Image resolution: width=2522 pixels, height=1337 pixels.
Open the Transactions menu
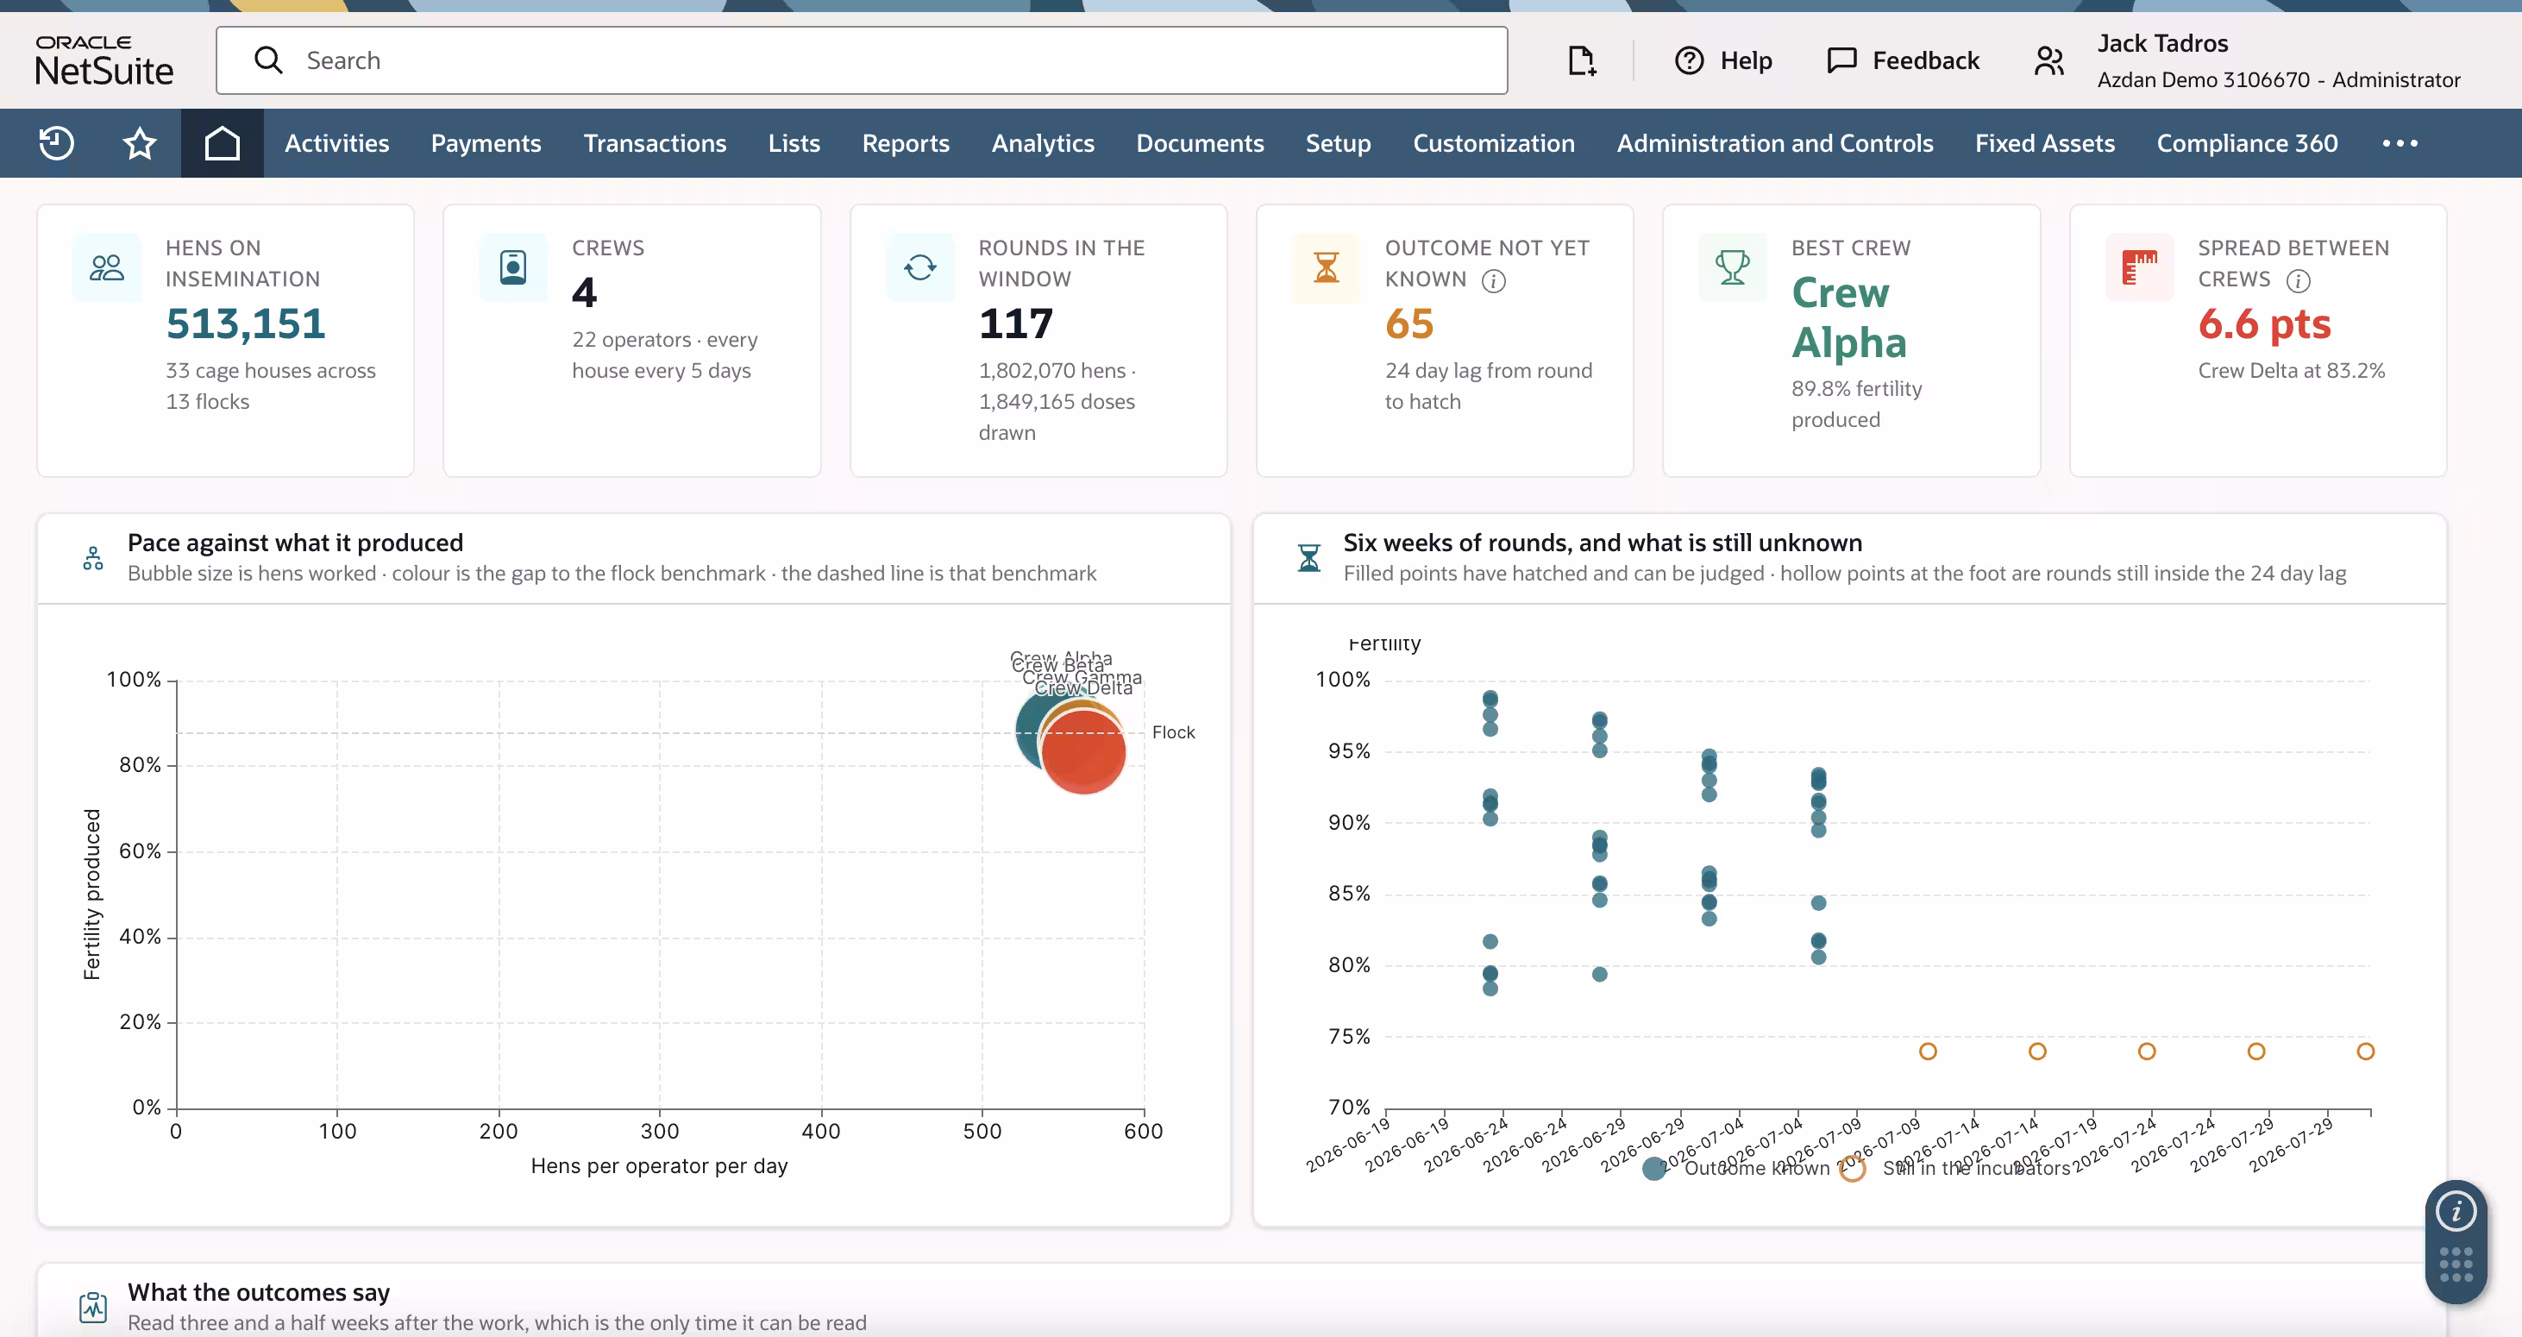[x=655, y=143]
